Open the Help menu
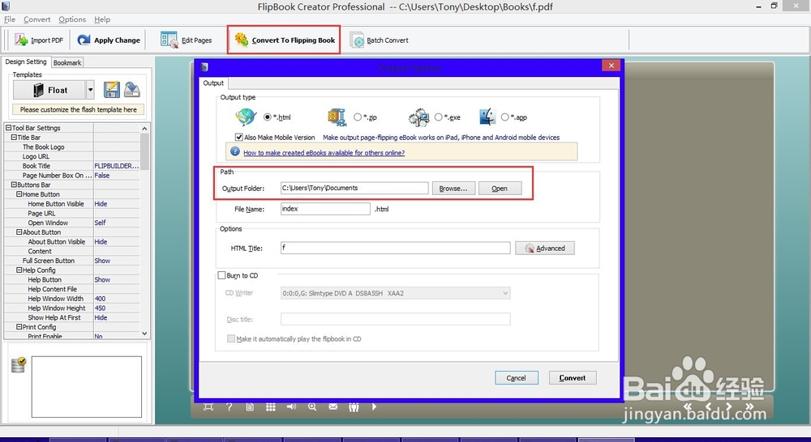Image resolution: width=811 pixels, height=442 pixels. (102, 19)
